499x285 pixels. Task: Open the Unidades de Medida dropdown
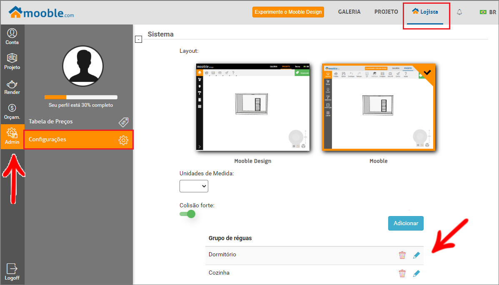[x=194, y=186]
